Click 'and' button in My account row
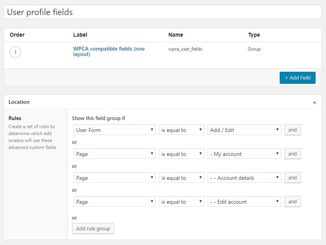Viewport: 326px width, 245px height. [x=292, y=154]
